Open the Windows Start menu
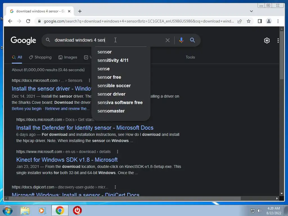This screenshot has height=216, width=288. [x=8, y=210]
